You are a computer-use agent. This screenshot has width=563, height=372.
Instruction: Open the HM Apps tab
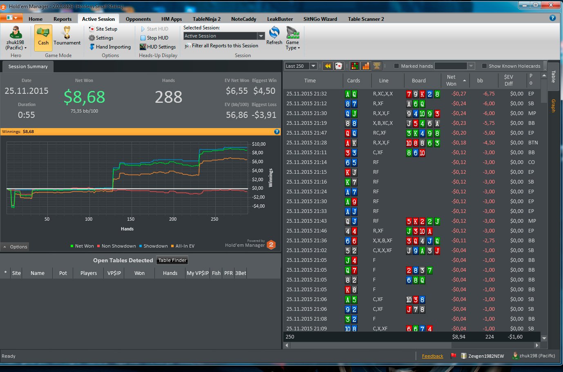click(172, 19)
